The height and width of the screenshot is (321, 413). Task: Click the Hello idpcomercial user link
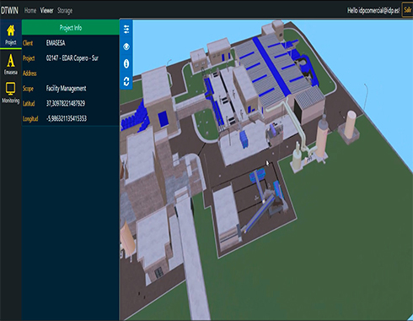pyautogui.click(x=373, y=10)
